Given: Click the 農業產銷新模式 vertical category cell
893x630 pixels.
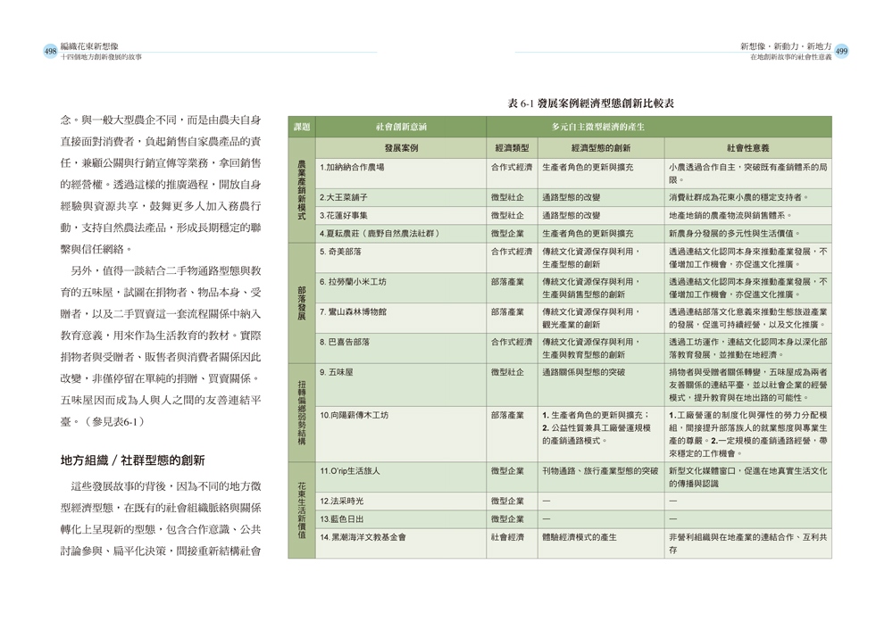Looking at the screenshot, I should pos(302,189).
